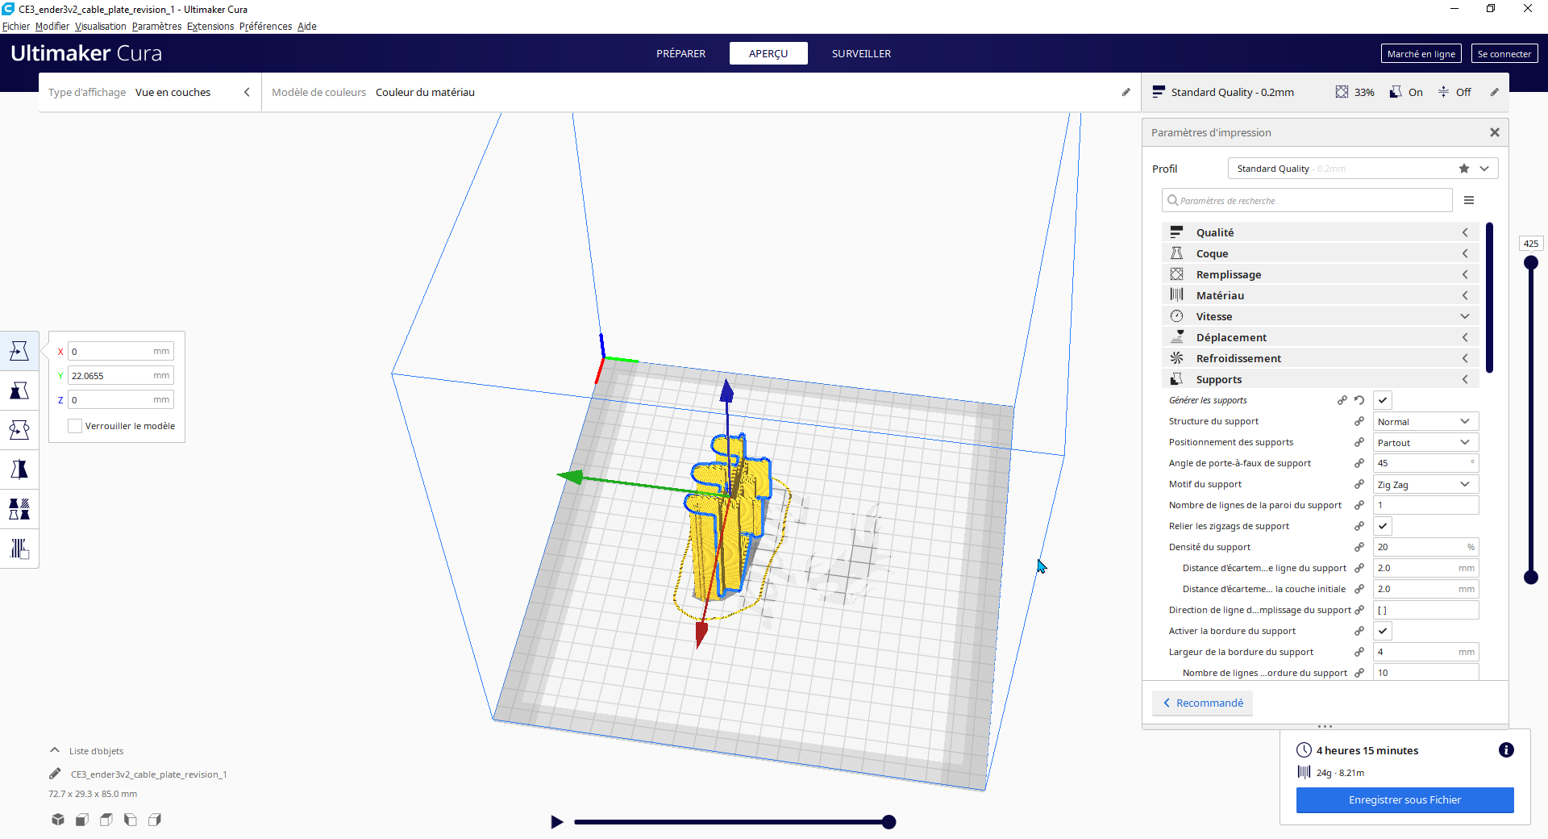Select CE3_ender3v2_cable_plate_revision_1 in object list
The width and height of the screenshot is (1548, 839).
pos(148,774)
